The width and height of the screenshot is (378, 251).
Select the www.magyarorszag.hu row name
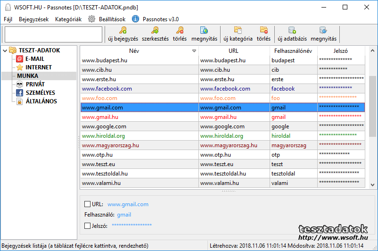[x=110, y=145]
